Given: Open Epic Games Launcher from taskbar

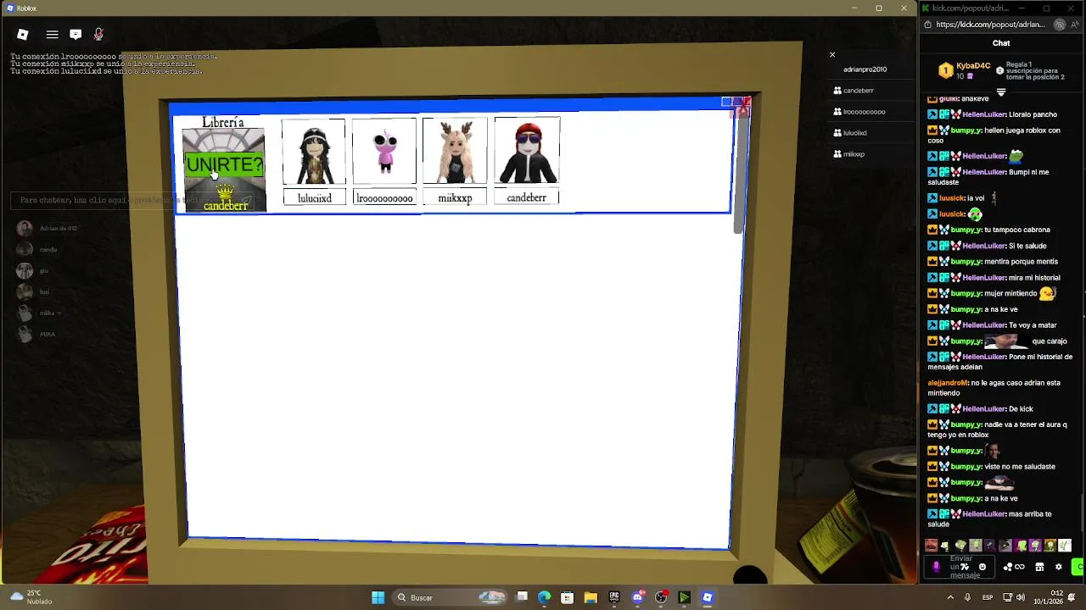Looking at the screenshot, I should click(x=614, y=597).
